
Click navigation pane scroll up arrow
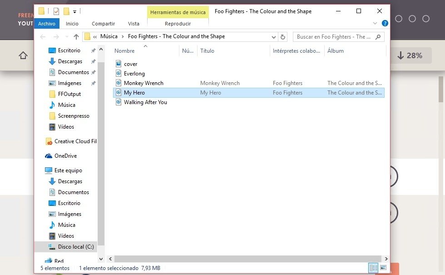101,50
